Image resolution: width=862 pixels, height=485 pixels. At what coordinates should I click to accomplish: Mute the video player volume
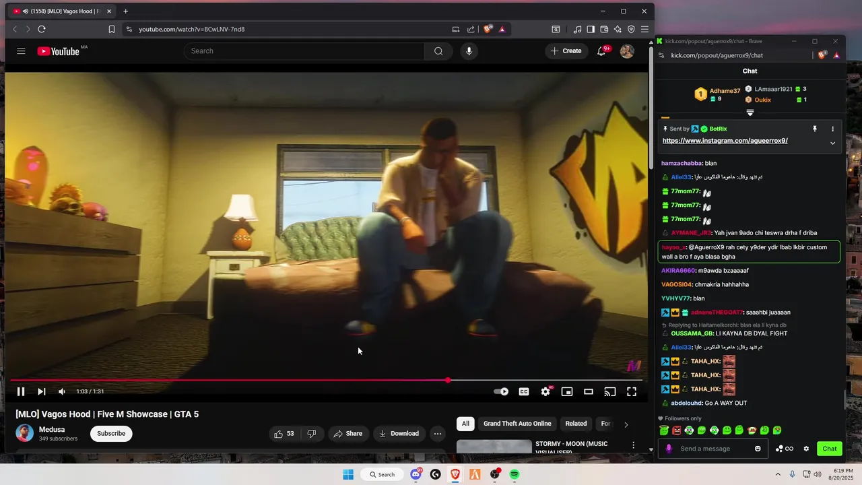point(61,391)
